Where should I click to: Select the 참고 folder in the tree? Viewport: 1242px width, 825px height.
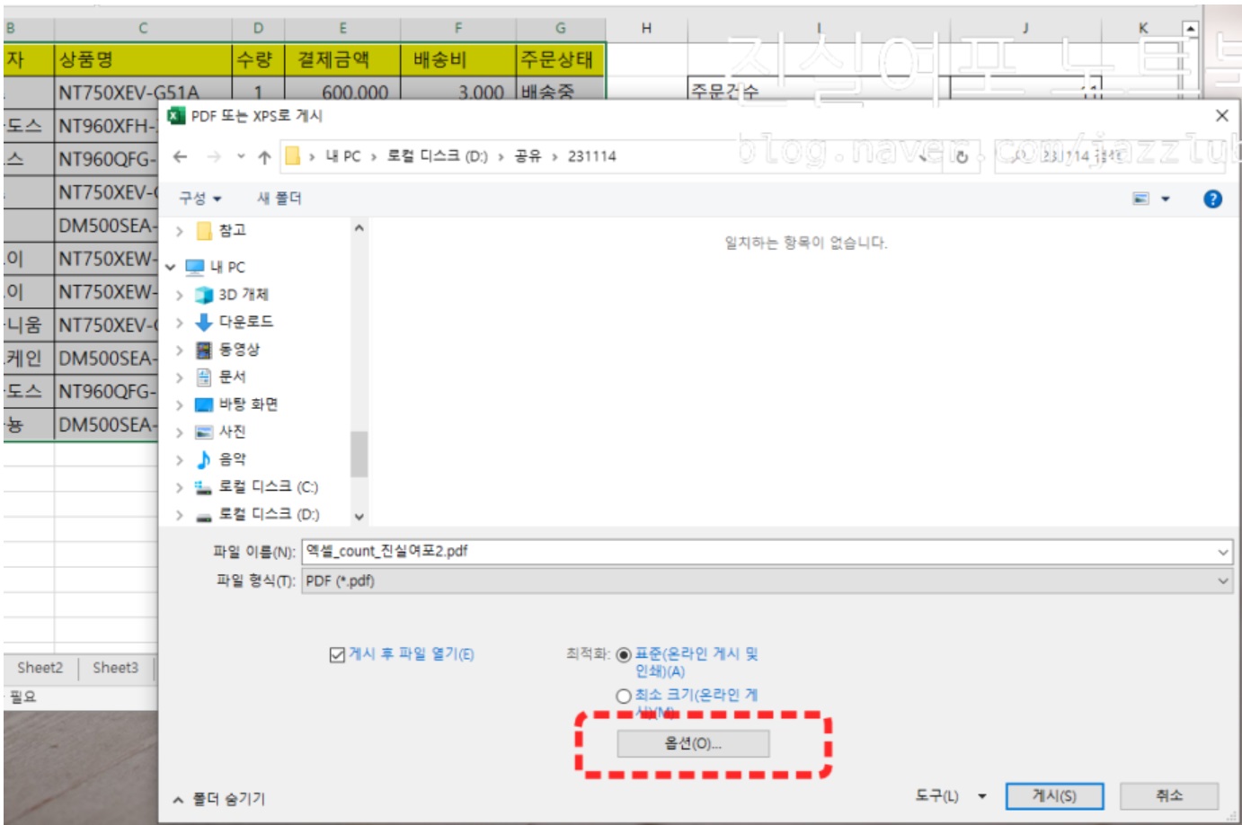point(232,230)
